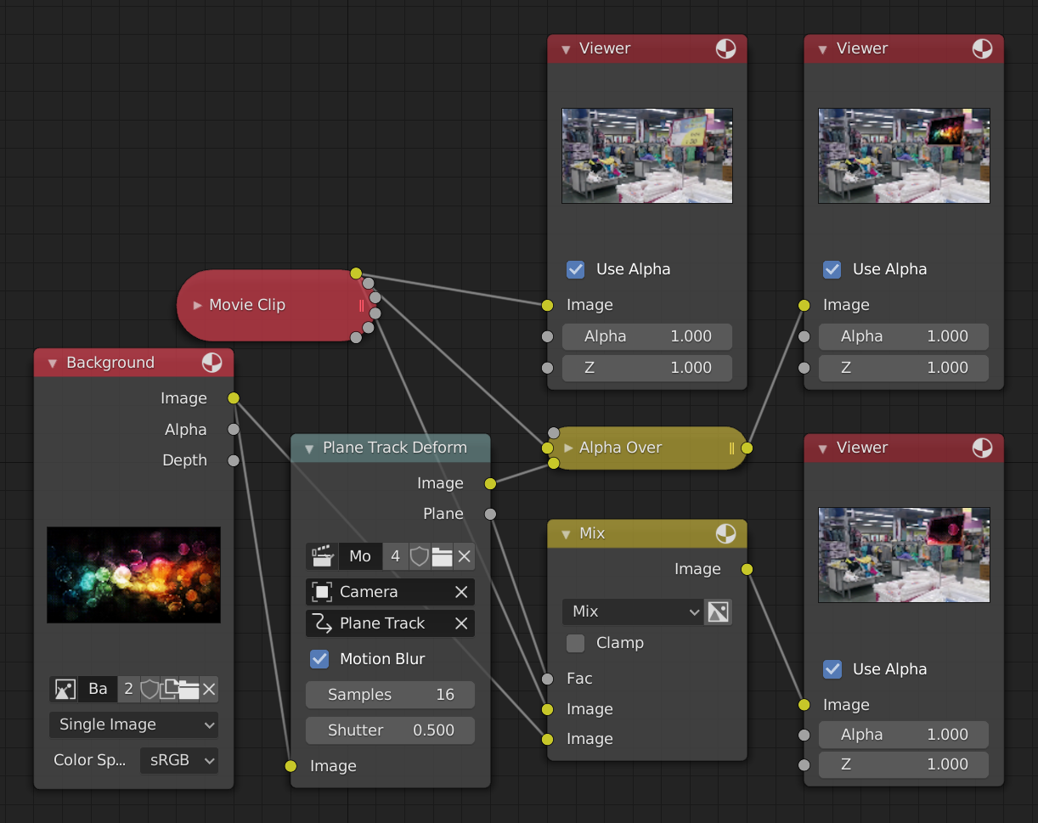
Task: Click the Background node Image output socket
Action: click(234, 398)
